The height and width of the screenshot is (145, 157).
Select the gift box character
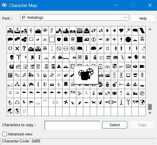pyautogui.click(x=66, y=40)
